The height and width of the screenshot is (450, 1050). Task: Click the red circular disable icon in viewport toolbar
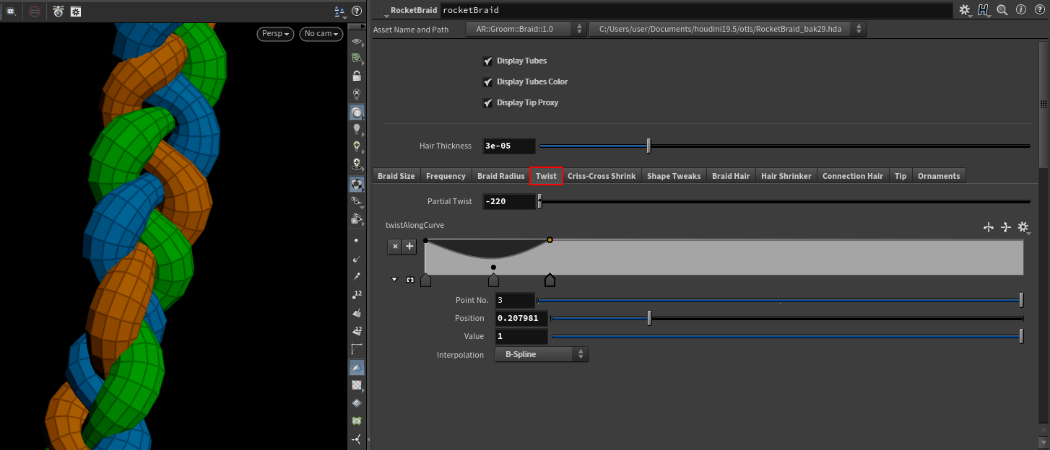[x=35, y=12]
